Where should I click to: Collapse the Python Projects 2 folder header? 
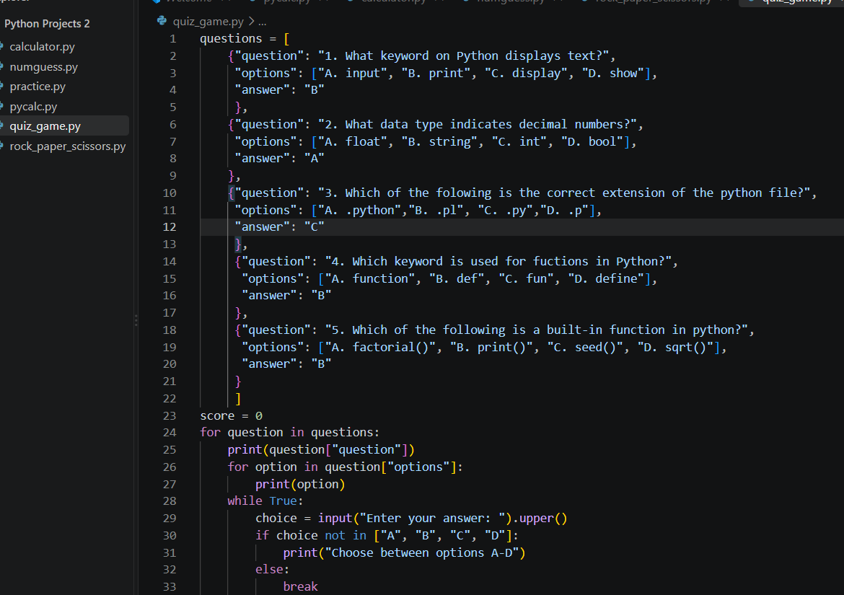pos(48,24)
